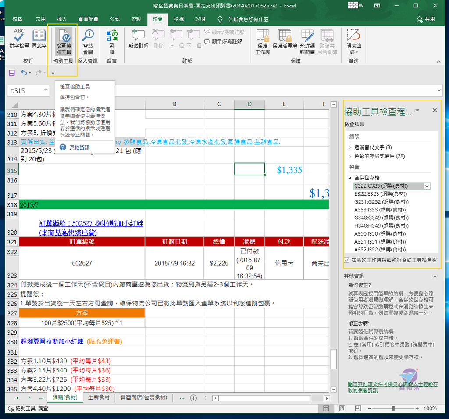This screenshot has height=419, width=449.
Task: Click the D315 name box
Action: (25, 91)
